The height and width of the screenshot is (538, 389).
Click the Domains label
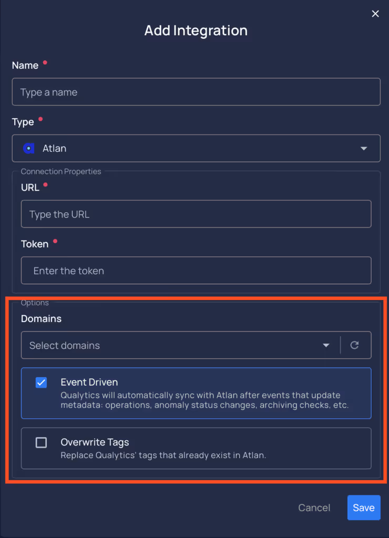pyautogui.click(x=41, y=318)
